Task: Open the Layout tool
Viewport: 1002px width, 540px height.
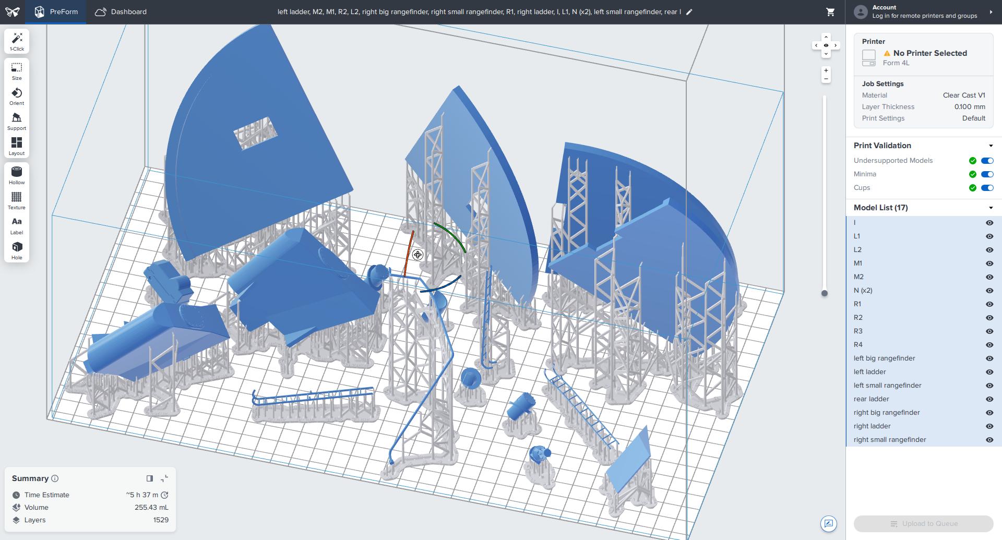Action: click(17, 147)
